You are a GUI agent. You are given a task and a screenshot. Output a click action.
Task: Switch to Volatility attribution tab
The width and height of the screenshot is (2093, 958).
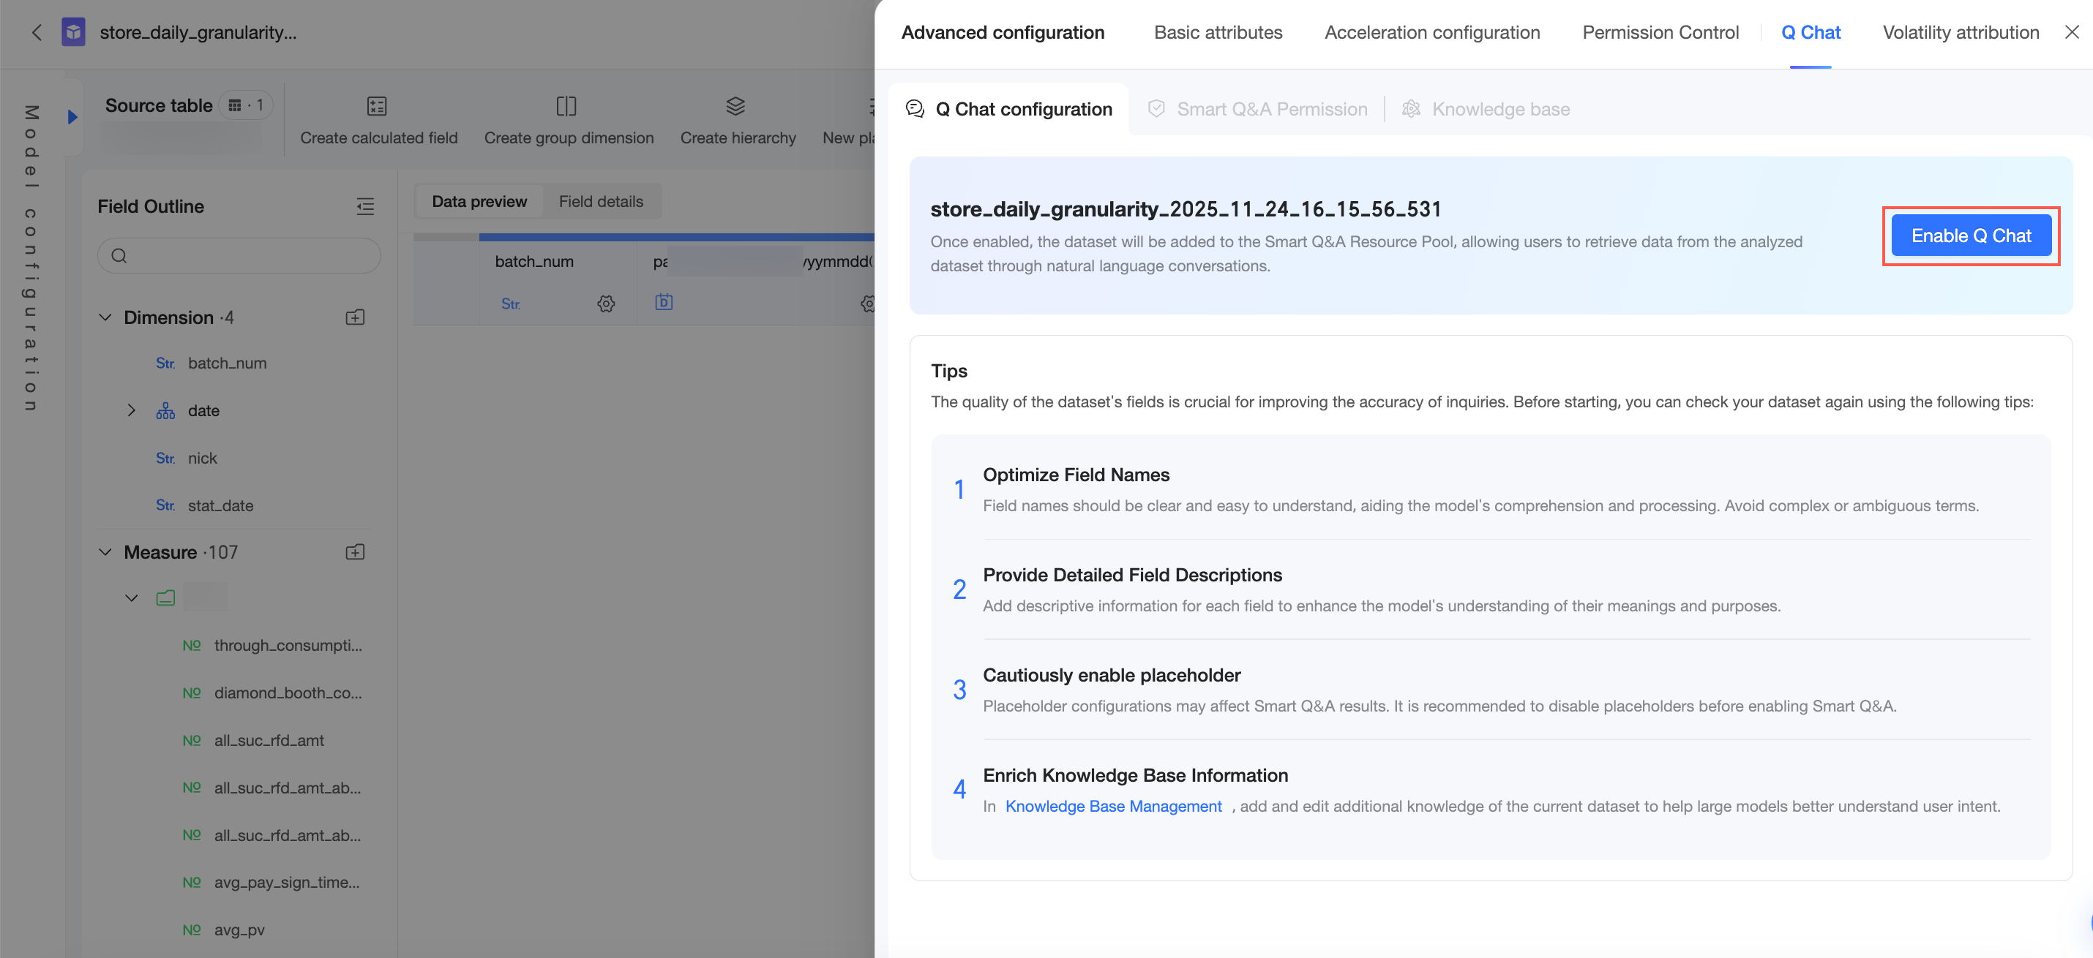pyautogui.click(x=1961, y=32)
